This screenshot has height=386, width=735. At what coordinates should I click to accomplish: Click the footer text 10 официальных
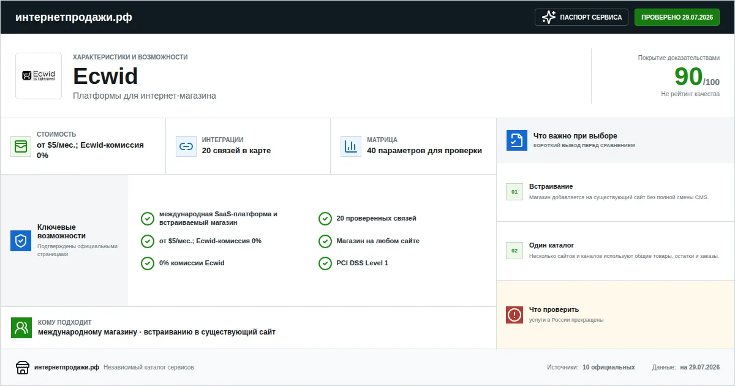(609, 368)
